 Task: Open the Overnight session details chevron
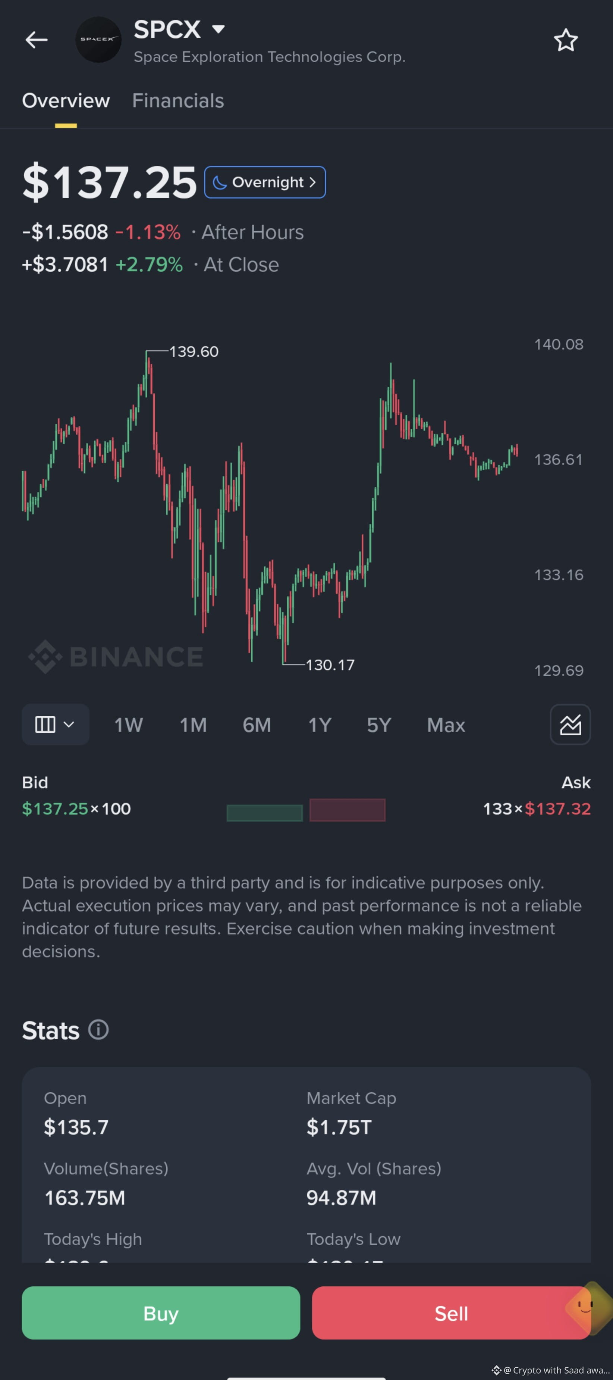[x=312, y=182]
